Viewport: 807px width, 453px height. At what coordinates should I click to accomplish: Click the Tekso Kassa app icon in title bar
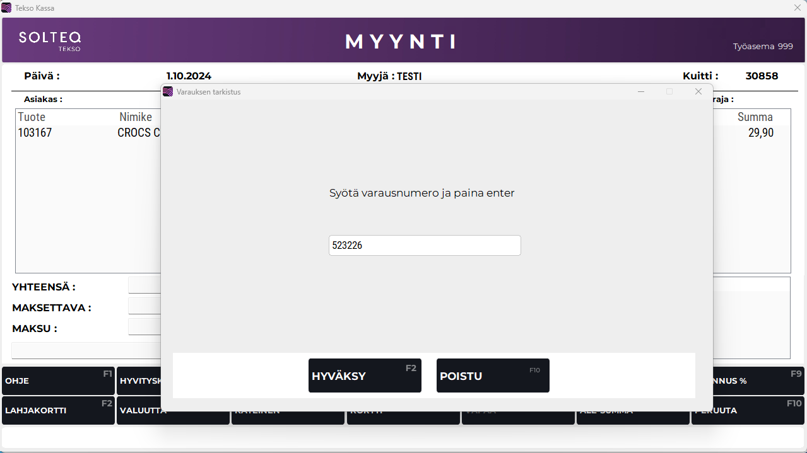pyautogui.click(x=6, y=8)
